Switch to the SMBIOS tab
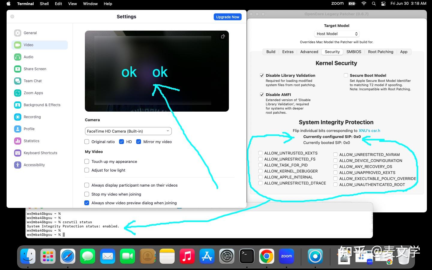 [354, 52]
